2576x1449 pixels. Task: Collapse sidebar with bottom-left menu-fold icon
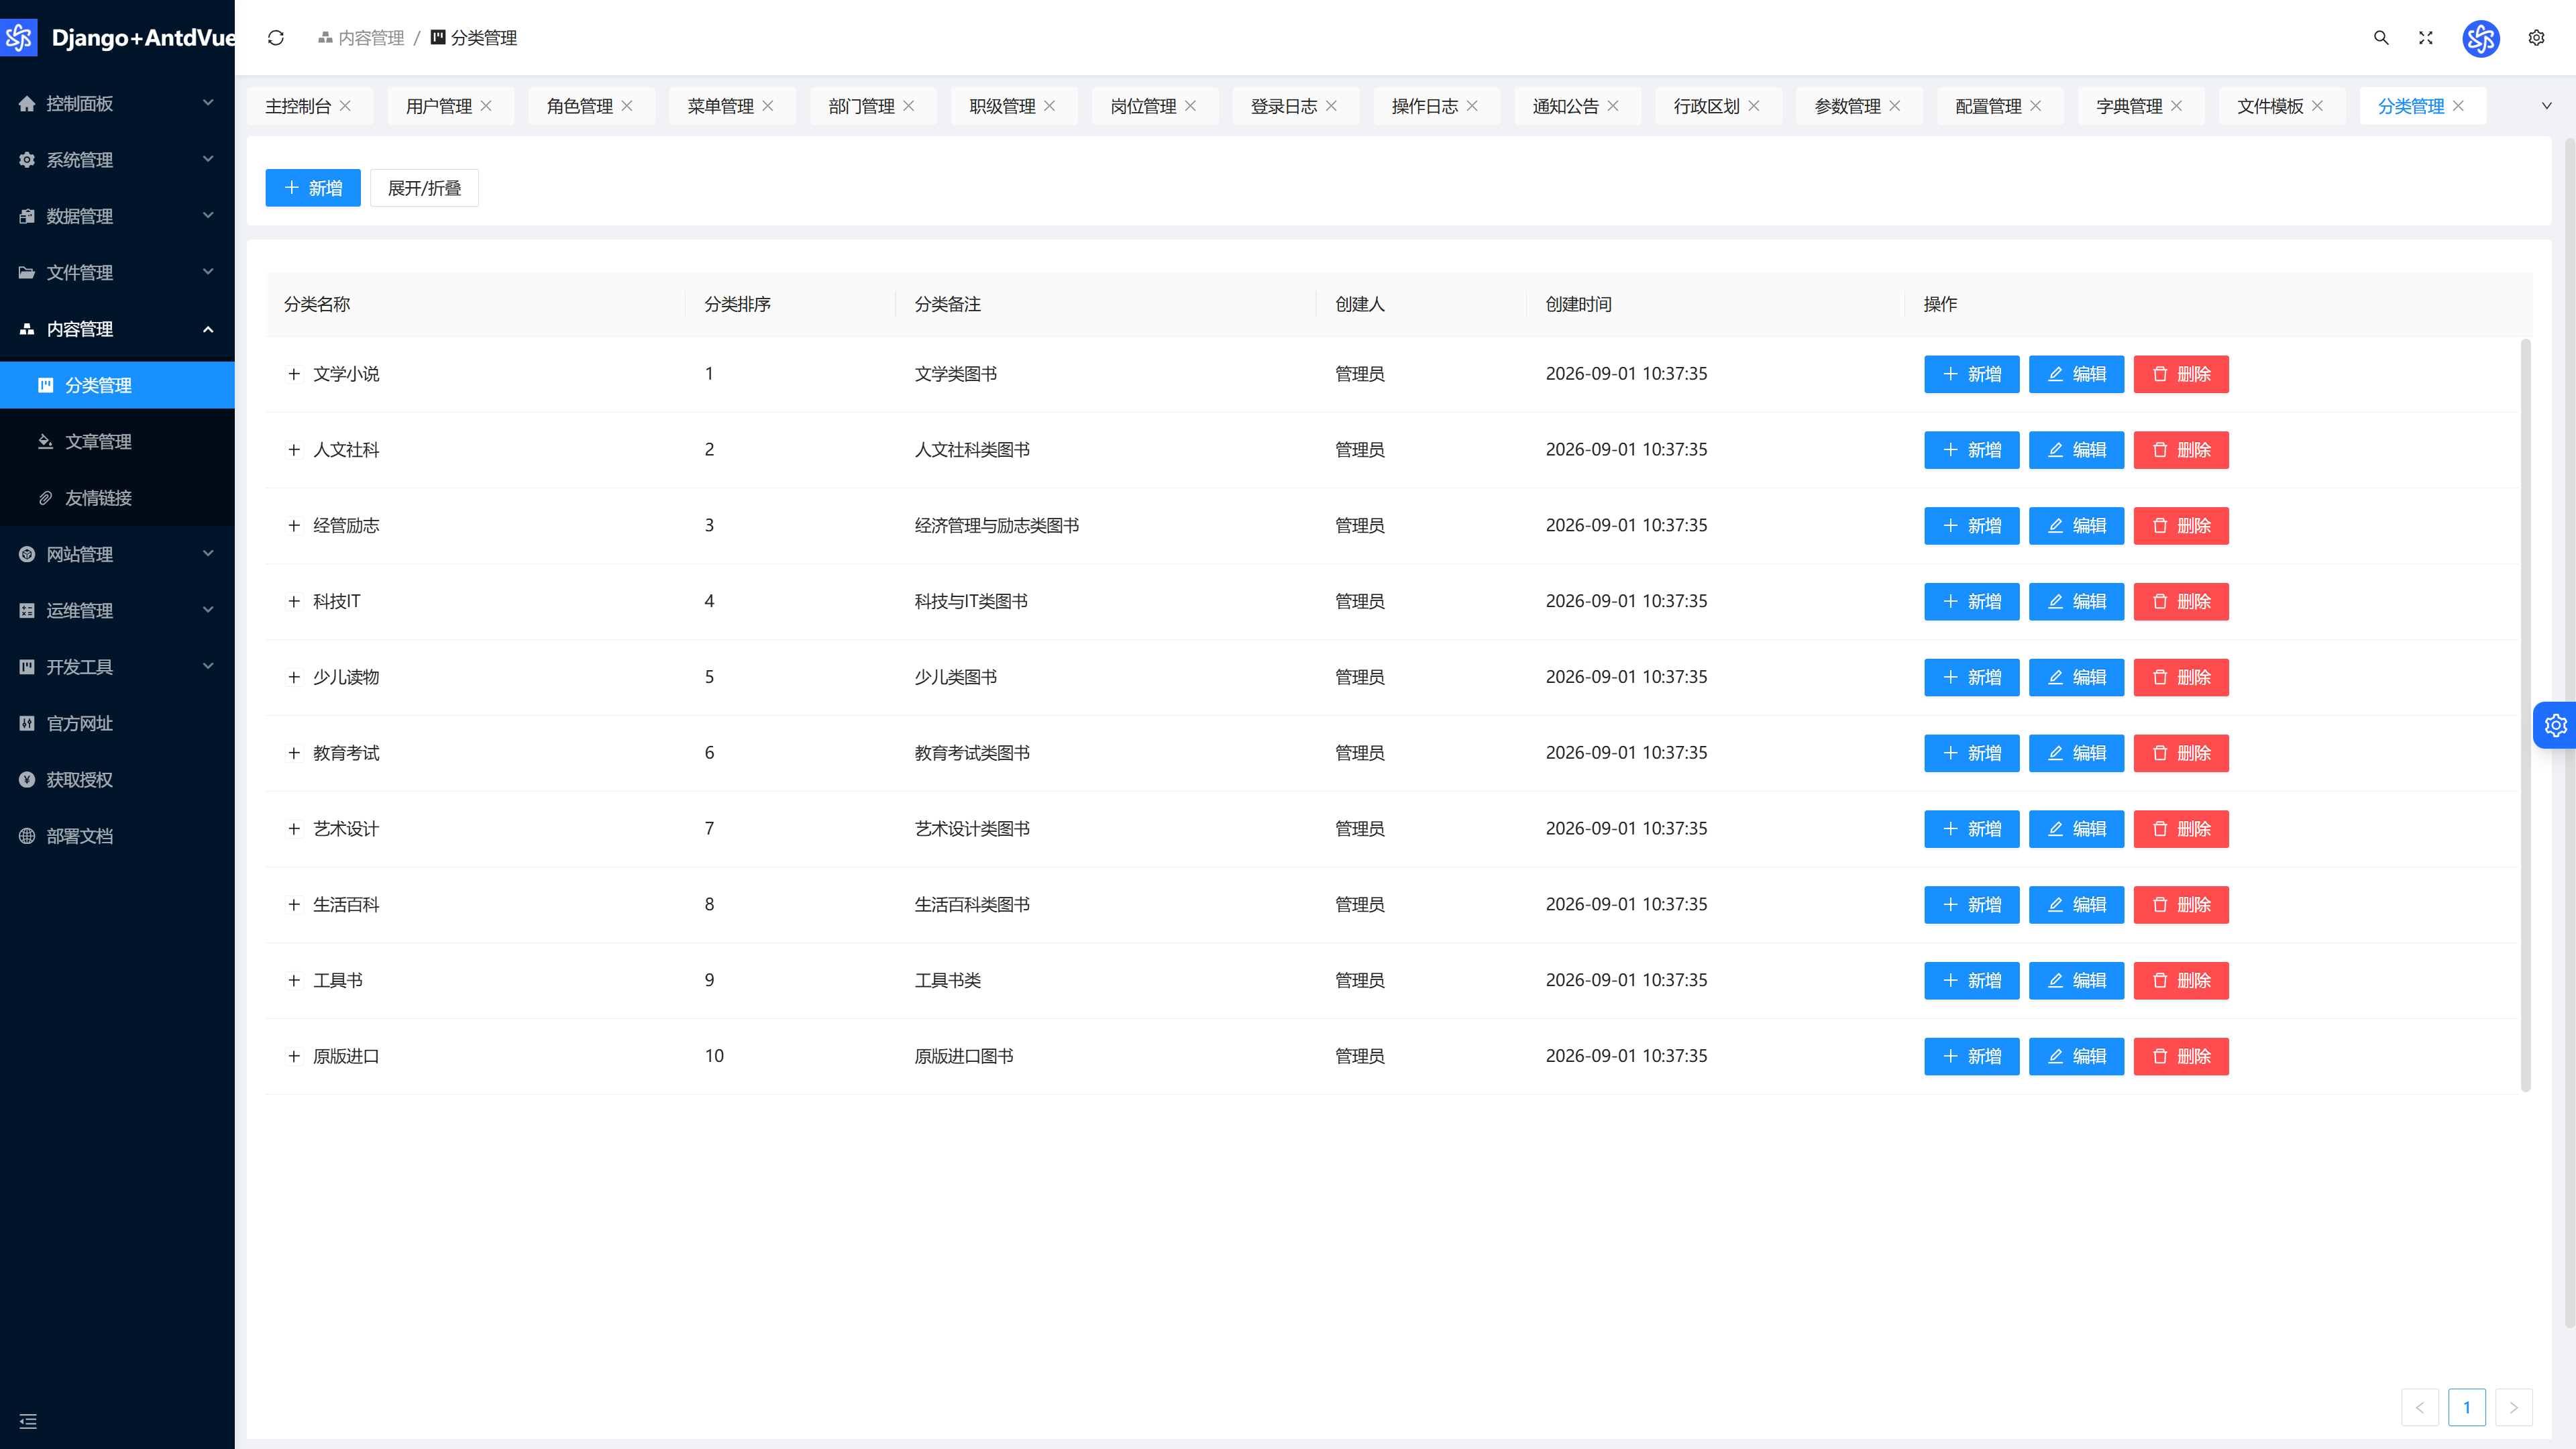(28, 1421)
